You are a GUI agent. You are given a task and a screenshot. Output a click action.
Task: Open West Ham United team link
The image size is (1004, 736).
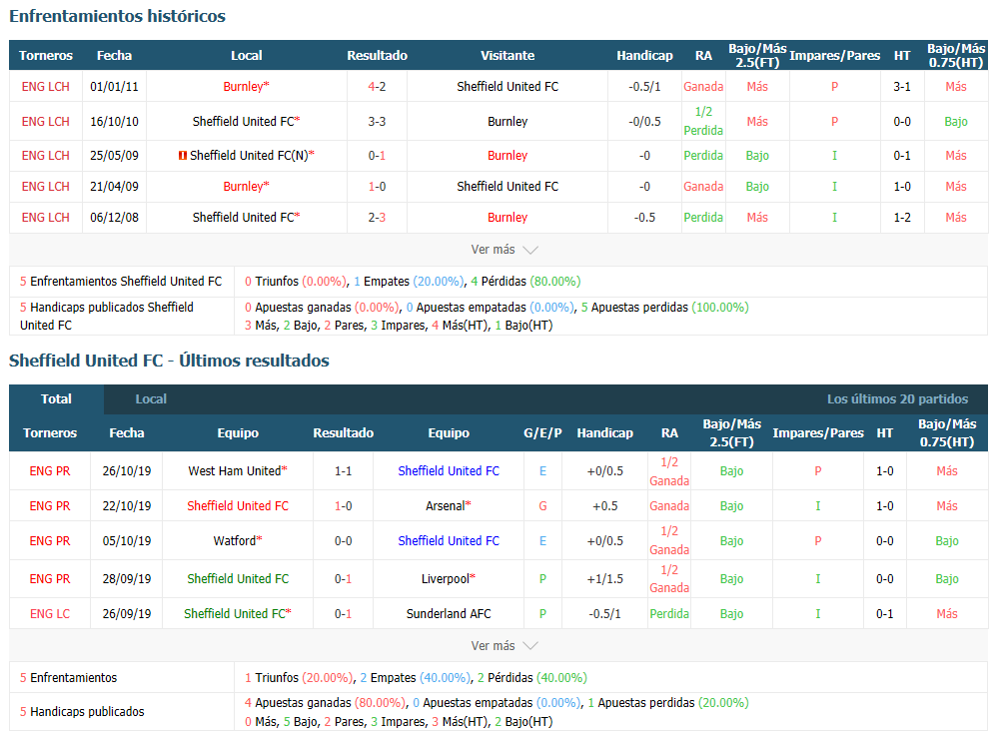(238, 471)
